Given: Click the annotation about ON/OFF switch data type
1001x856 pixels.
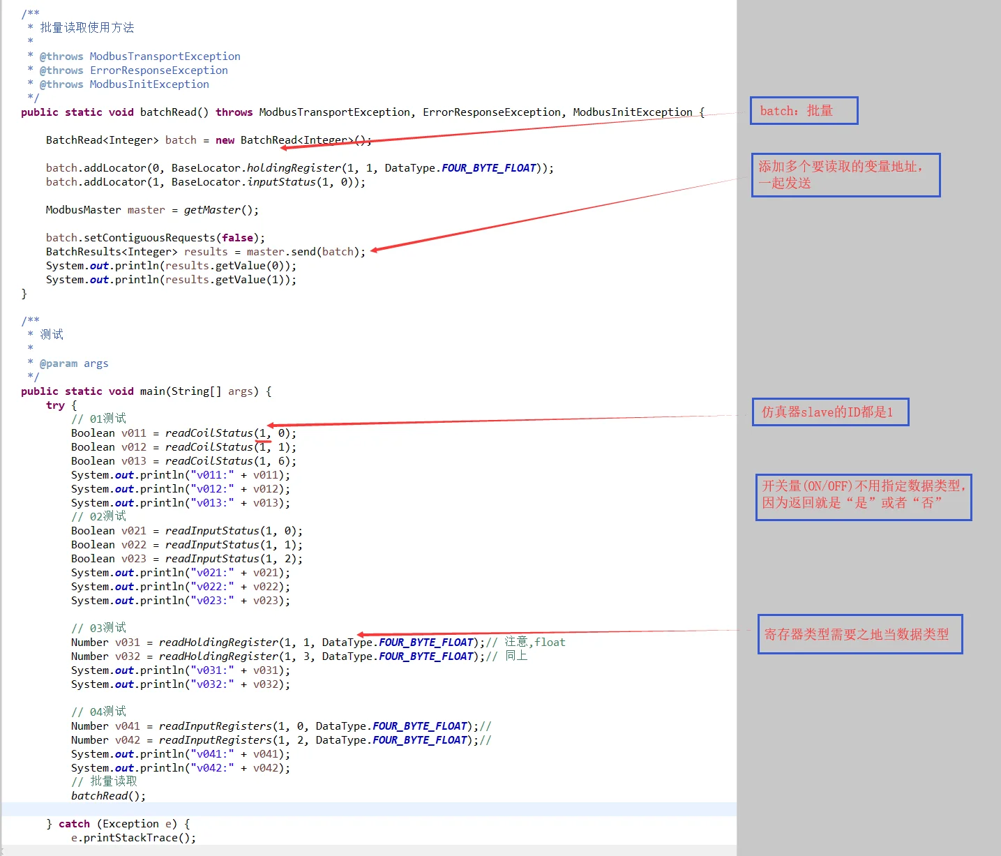Looking at the screenshot, I should click(864, 497).
